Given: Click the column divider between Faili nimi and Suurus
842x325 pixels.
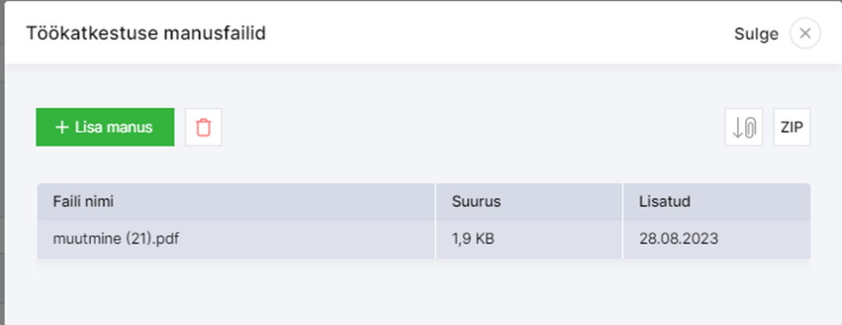Looking at the screenshot, I should click(436, 221).
